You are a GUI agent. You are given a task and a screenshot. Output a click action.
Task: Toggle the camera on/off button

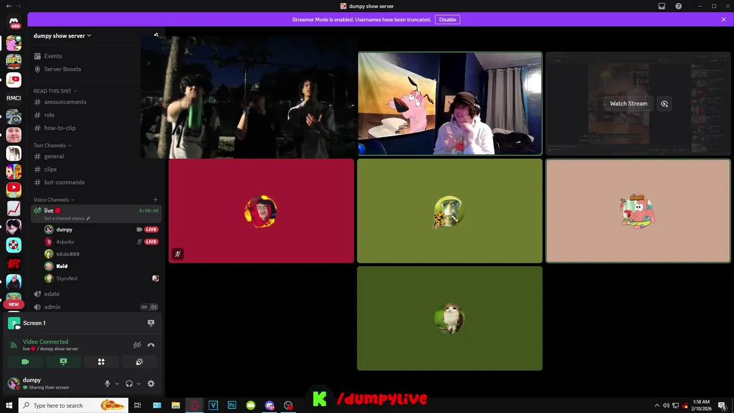[x=25, y=362]
